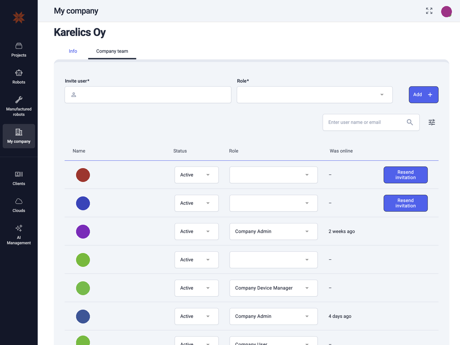Click the avatar in the Company Device Manager row
Image resolution: width=460 pixels, height=345 pixels.
pyautogui.click(x=83, y=288)
